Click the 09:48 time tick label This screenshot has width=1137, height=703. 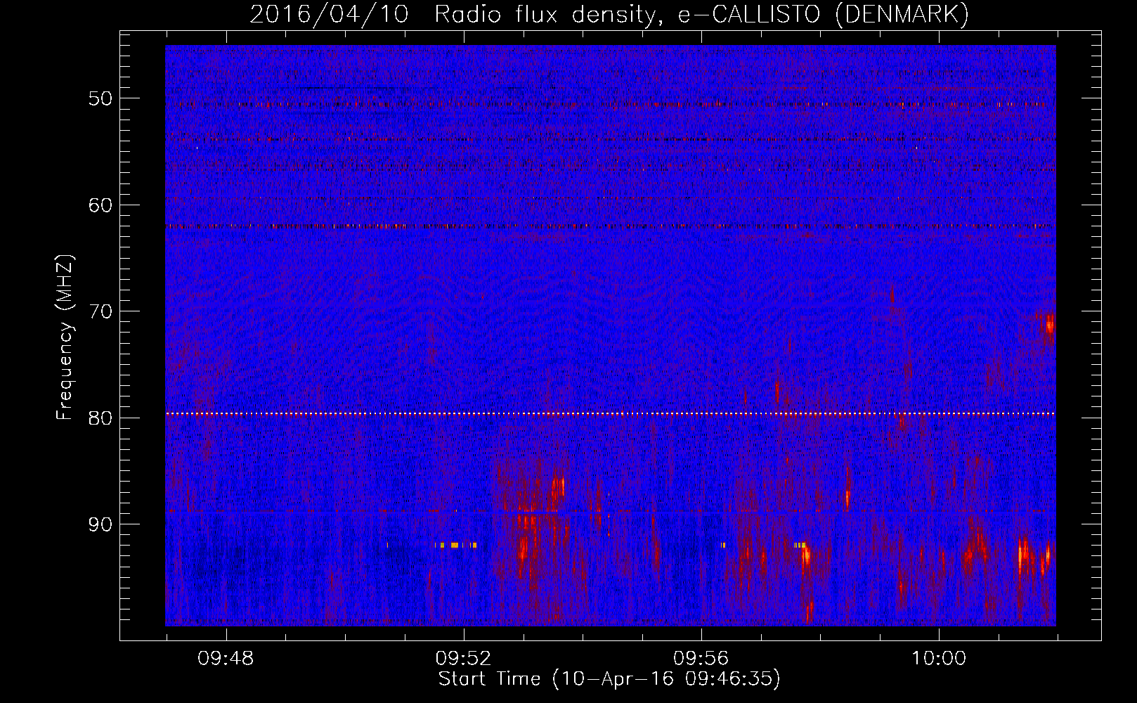point(226,659)
